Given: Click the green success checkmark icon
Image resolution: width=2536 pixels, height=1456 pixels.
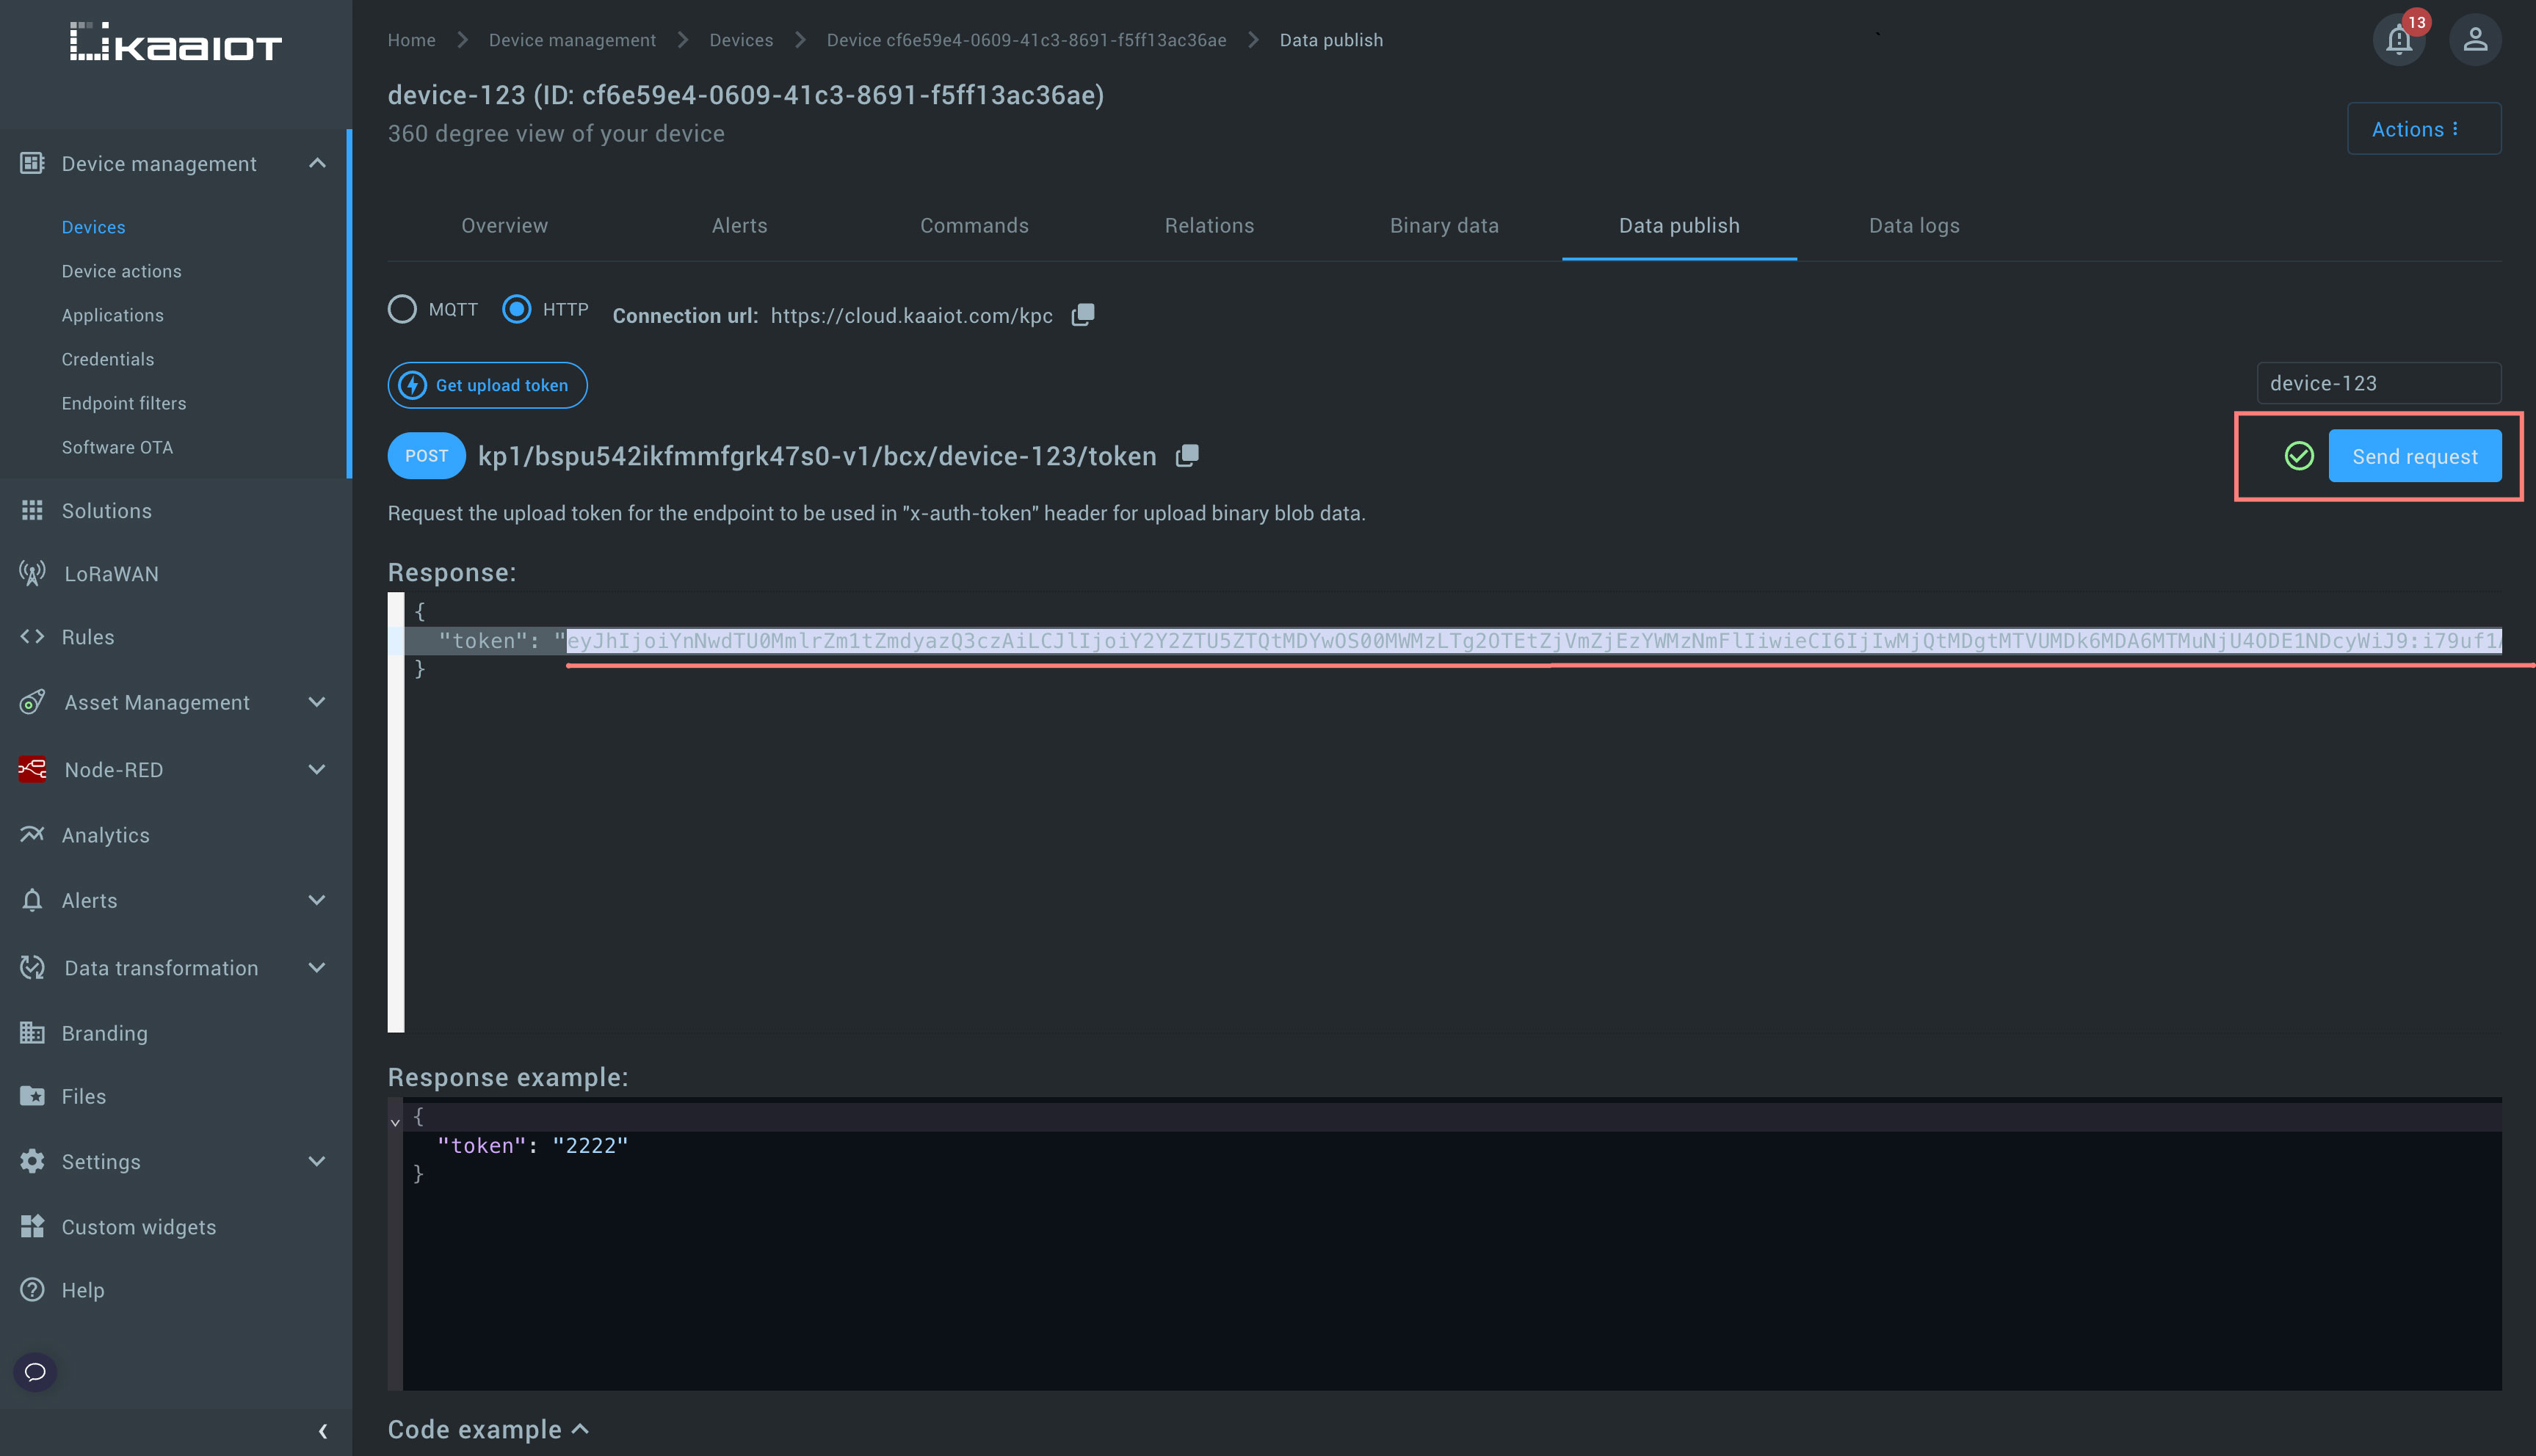Looking at the screenshot, I should click(2299, 456).
